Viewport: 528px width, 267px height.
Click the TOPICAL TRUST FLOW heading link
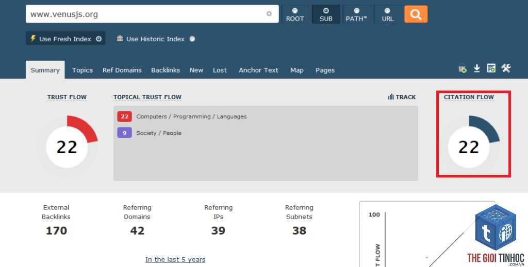[147, 97]
